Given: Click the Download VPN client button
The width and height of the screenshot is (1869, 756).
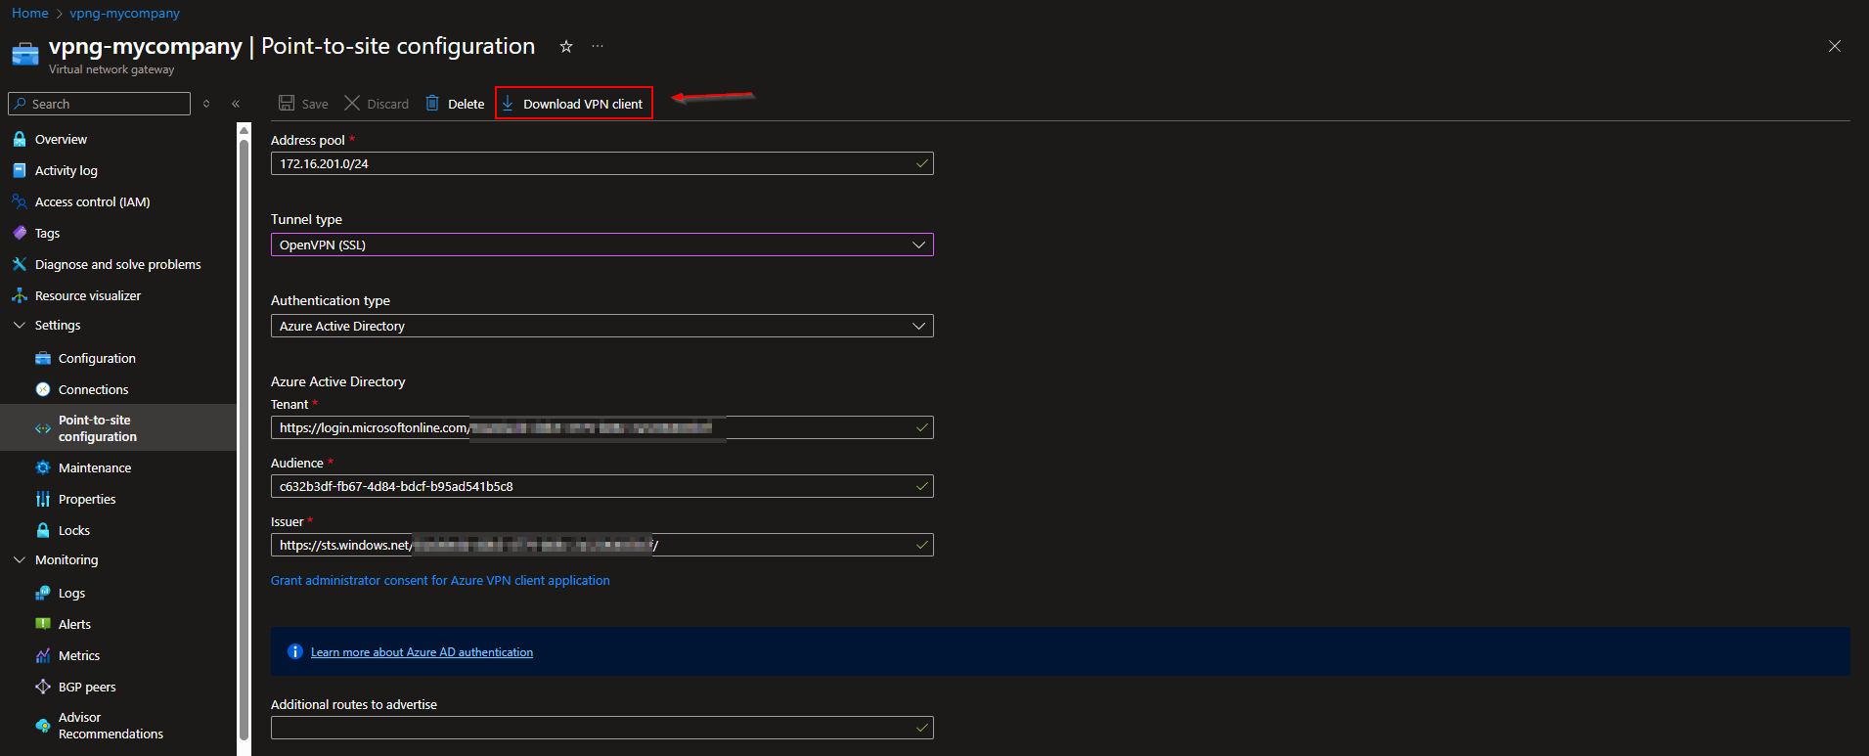Looking at the screenshot, I should click(573, 104).
